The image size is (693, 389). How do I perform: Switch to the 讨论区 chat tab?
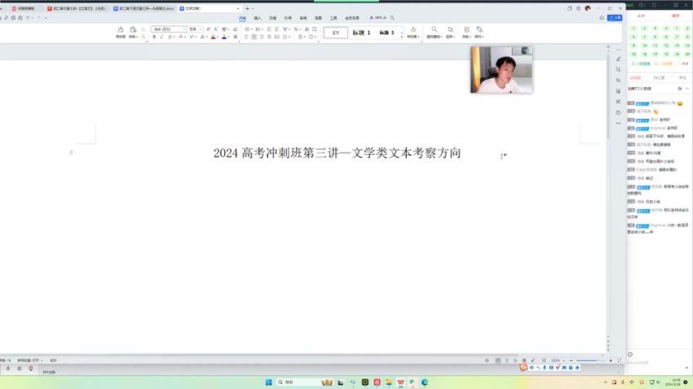(x=635, y=77)
